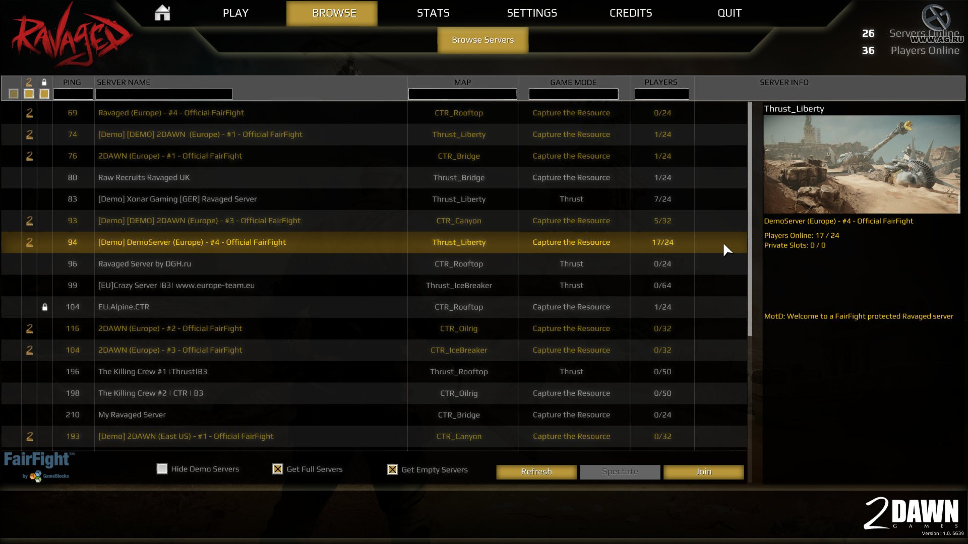Click the server list scrollbar
Viewport: 968px width, 544px height.
(x=750, y=219)
